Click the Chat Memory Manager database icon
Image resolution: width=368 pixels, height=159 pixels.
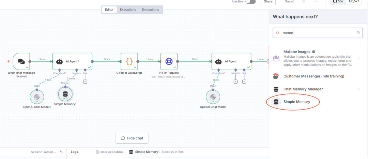[x=276, y=89]
